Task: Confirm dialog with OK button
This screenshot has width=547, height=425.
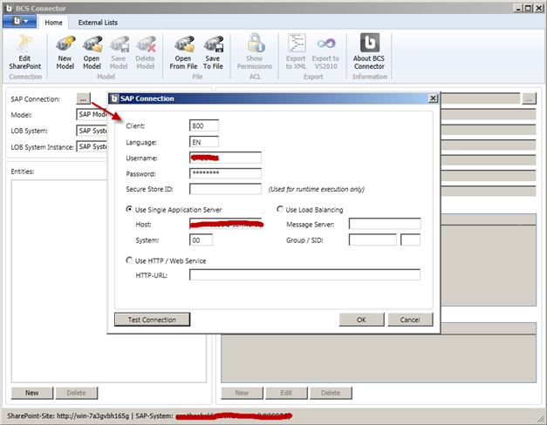Action: 361,320
